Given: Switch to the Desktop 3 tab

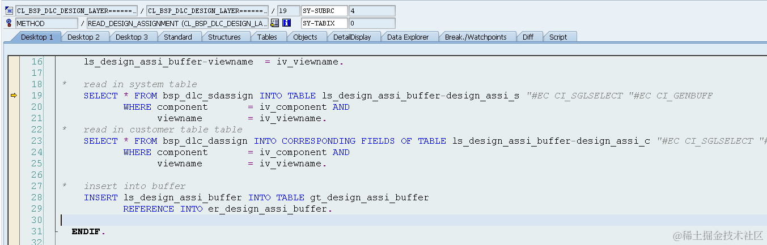Looking at the screenshot, I should [132, 37].
